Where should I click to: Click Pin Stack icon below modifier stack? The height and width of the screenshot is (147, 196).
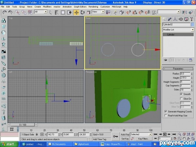click(165, 60)
